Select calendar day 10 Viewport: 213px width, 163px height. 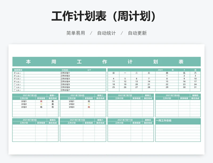tap(195, 79)
